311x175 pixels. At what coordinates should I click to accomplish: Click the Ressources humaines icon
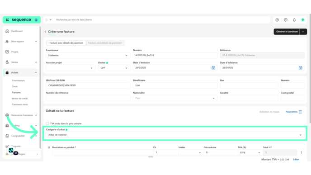7,115
